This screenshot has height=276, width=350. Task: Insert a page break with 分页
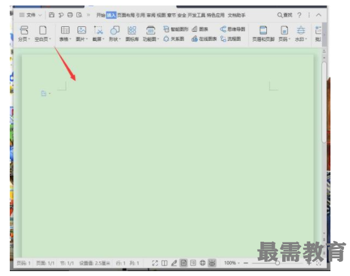click(x=24, y=34)
